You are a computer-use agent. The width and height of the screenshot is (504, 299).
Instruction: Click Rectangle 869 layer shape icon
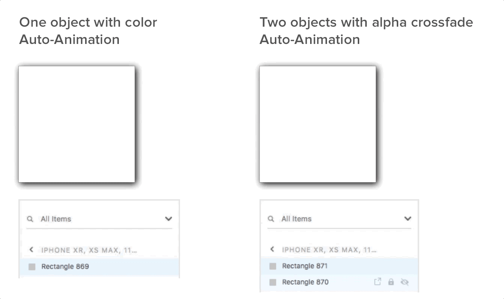[x=32, y=267]
